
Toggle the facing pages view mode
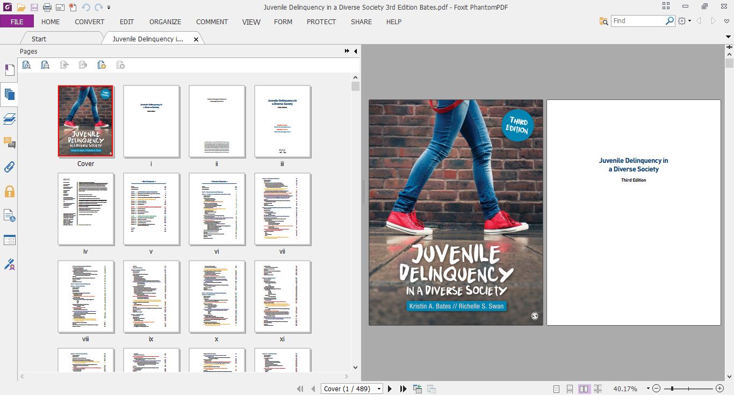point(584,389)
